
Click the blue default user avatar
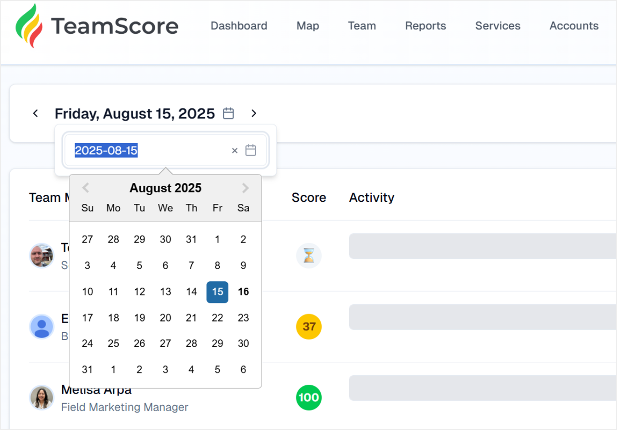(42, 326)
